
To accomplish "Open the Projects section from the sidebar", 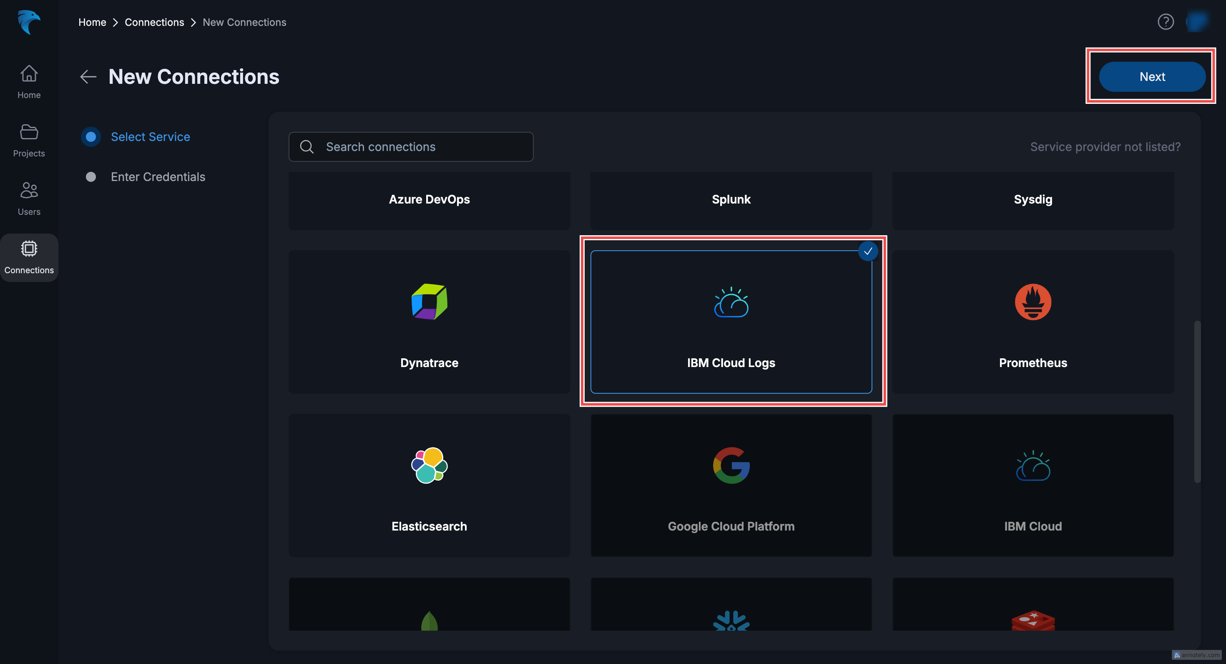I will pos(28,132).
